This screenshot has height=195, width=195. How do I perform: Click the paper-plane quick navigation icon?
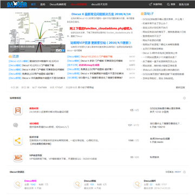click(151, 4)
